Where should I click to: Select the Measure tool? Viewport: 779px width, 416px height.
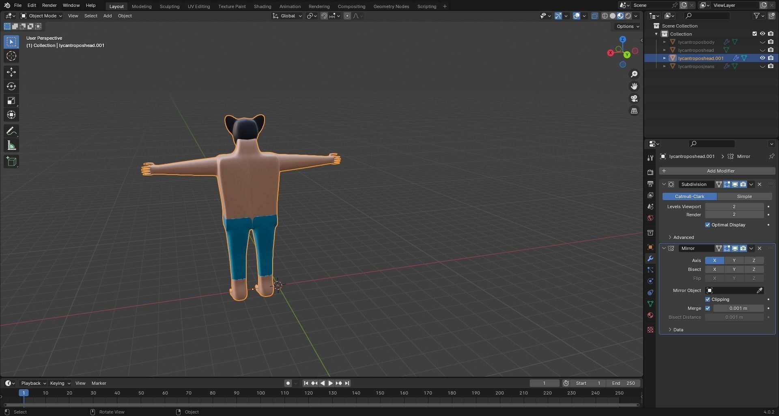tap(11, 145)
